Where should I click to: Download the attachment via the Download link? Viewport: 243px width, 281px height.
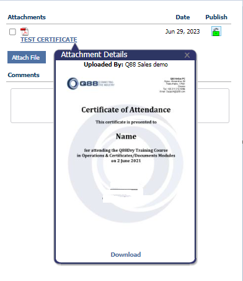click(x=126, y=254)
